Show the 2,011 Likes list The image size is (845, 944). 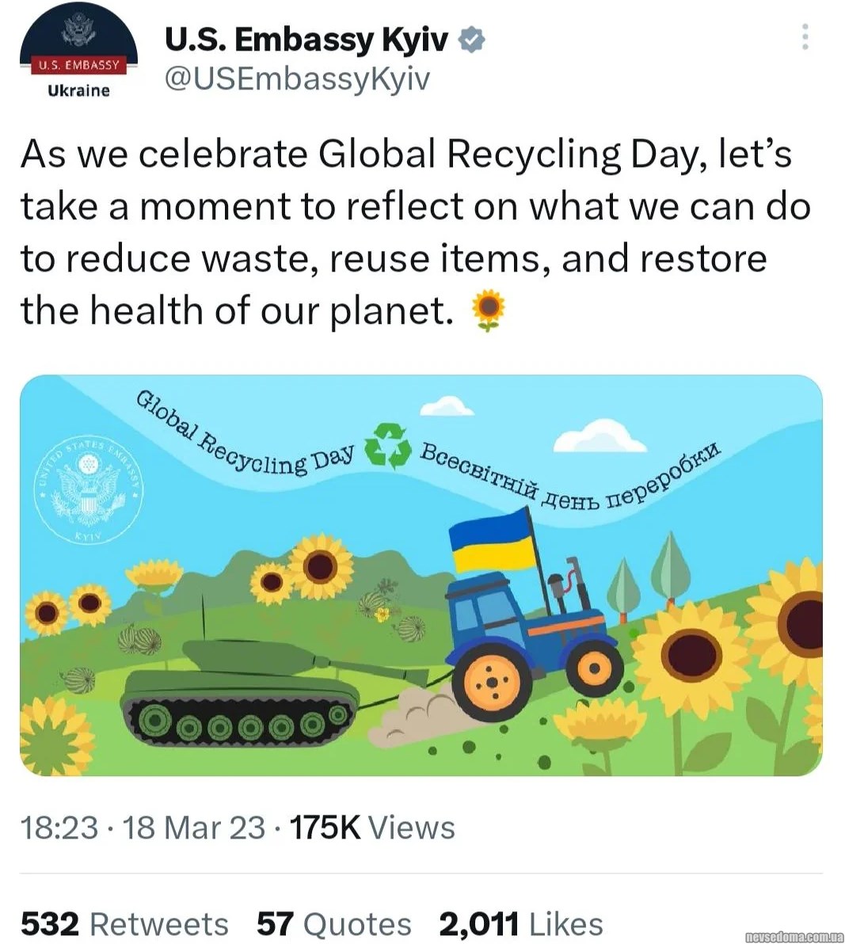(x=521, y=923)
